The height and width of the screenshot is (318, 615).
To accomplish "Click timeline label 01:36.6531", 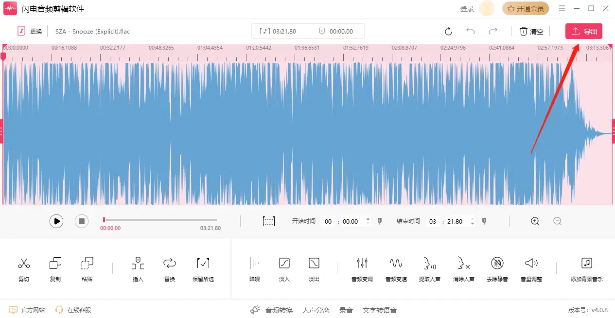I will pyautogui.click(x=307, y=48).
